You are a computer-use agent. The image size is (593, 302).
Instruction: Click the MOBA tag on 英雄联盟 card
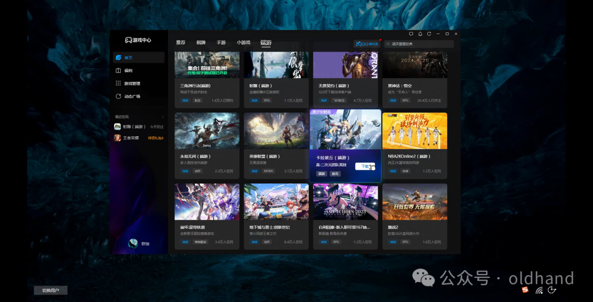tap(268, 171)
